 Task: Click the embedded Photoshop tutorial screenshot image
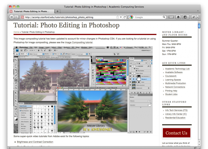pos(83,90)
